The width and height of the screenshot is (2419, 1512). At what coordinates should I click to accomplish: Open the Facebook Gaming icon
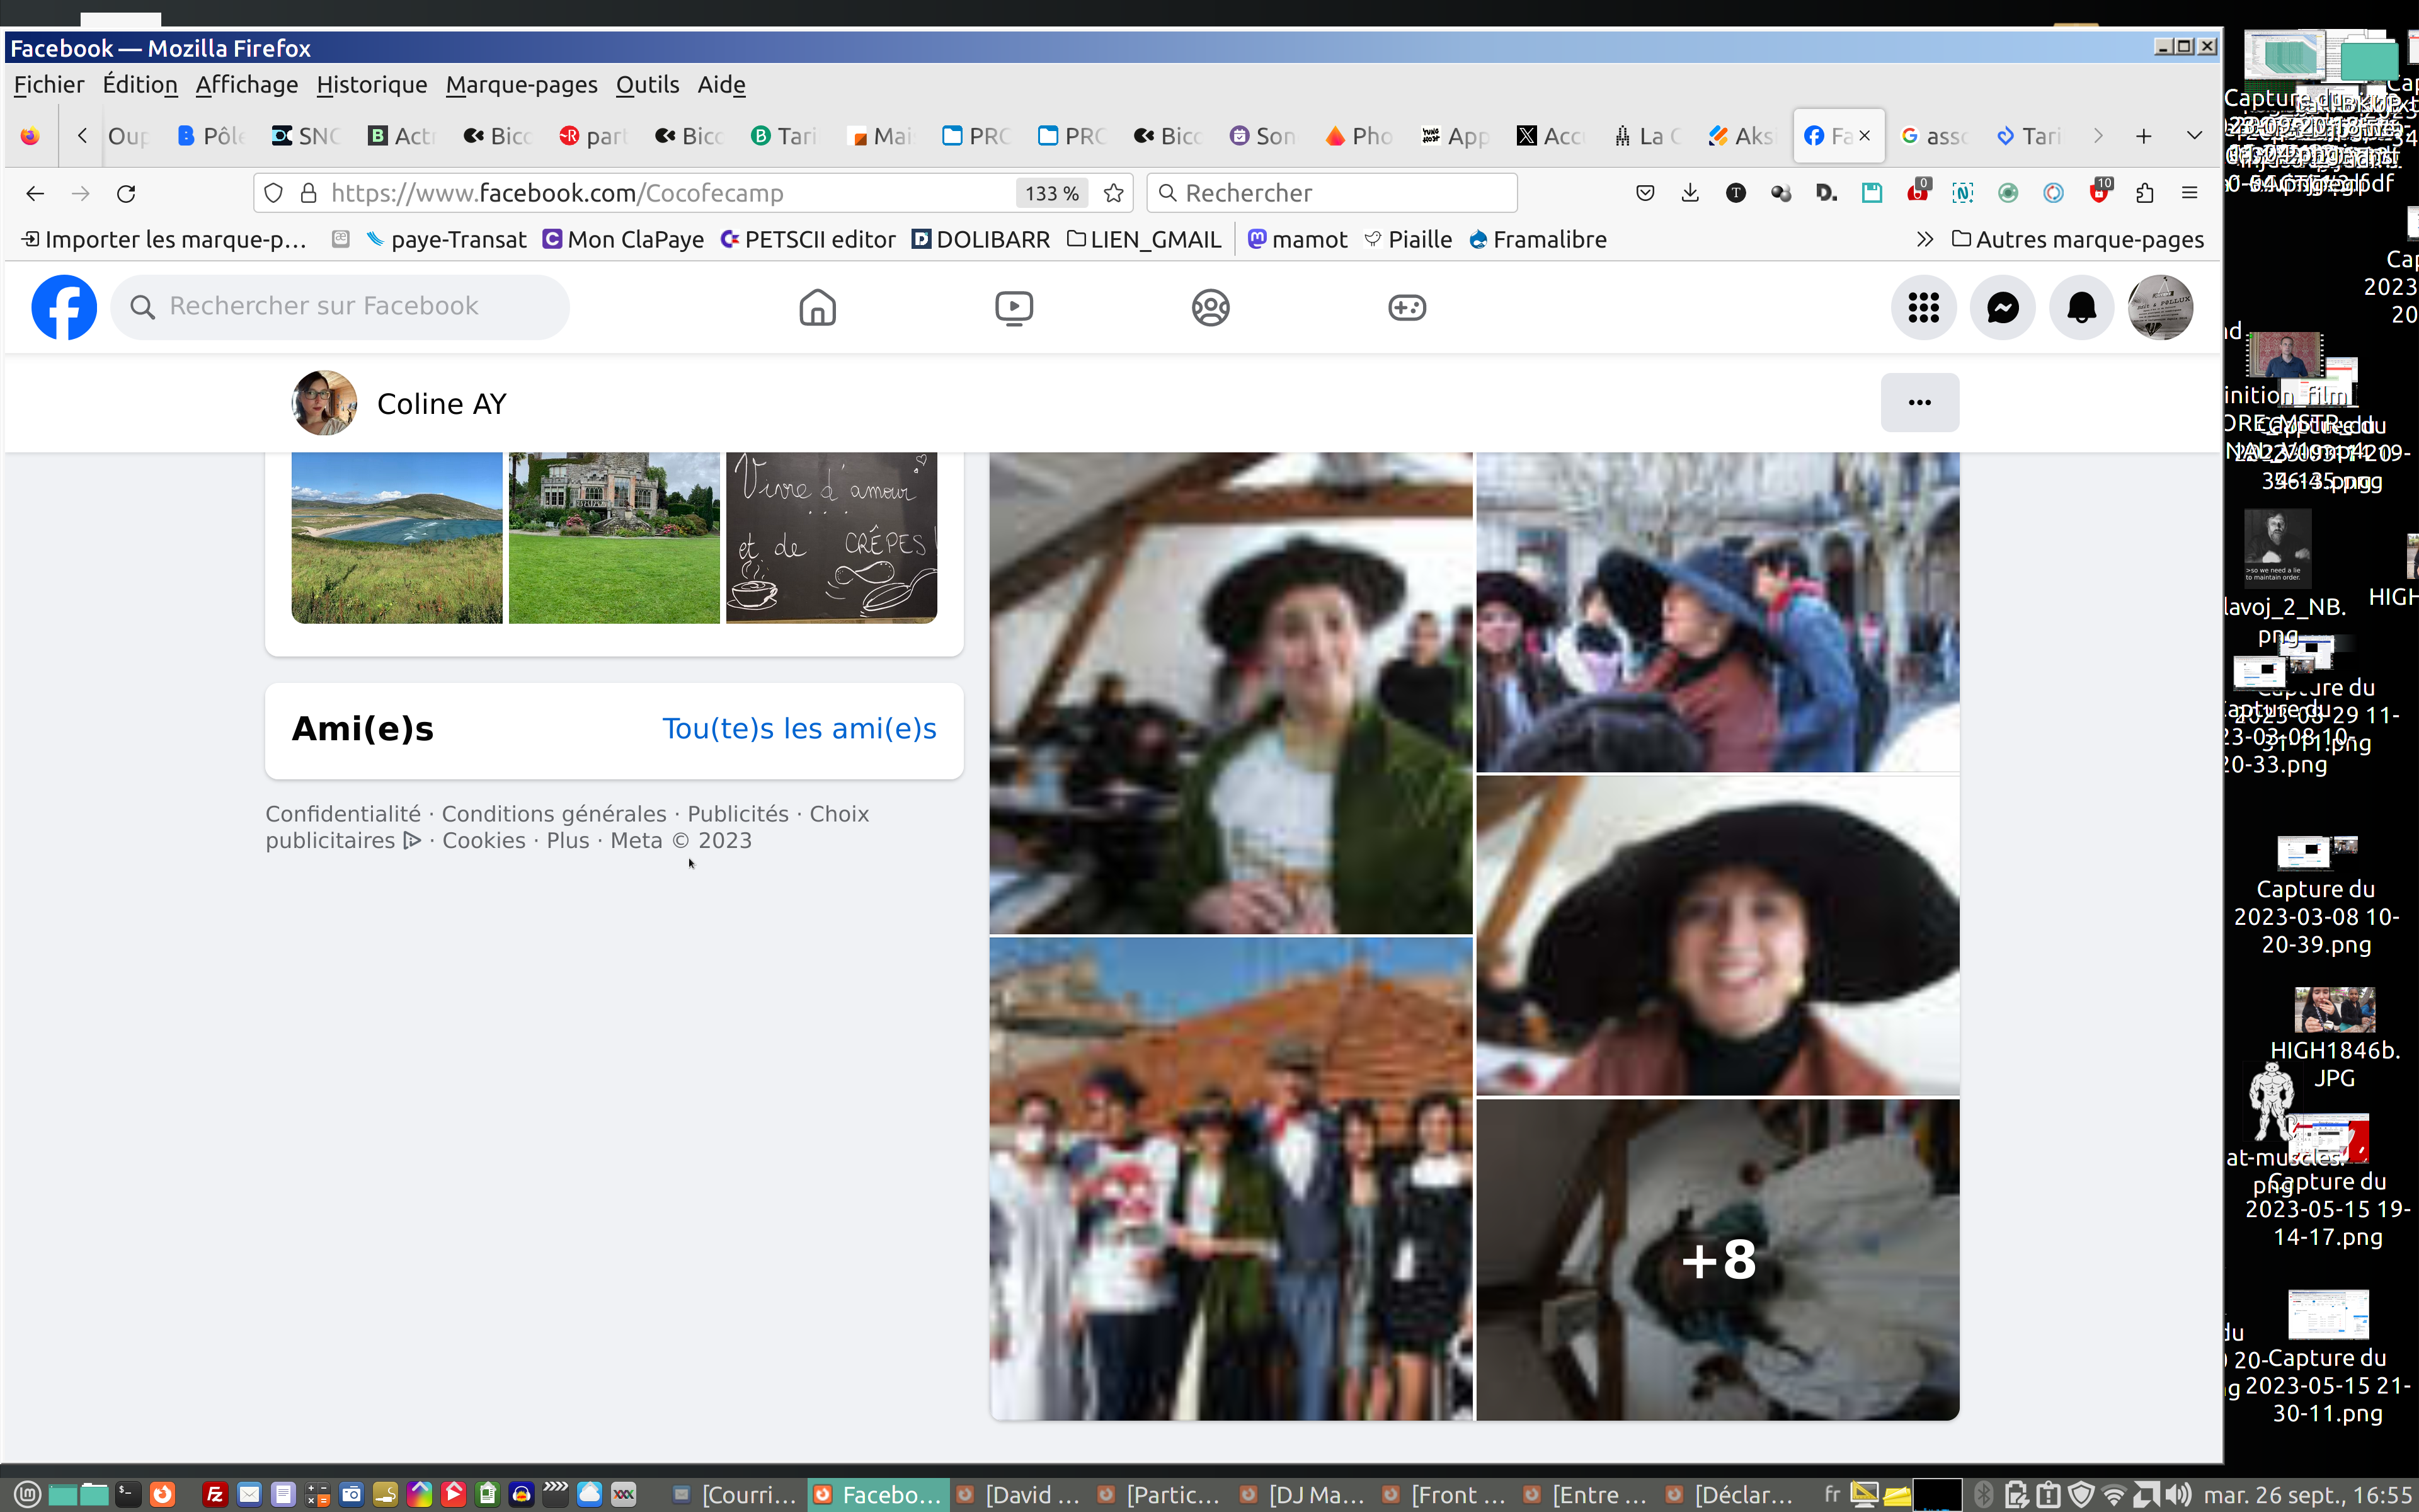coord(1407,307)
